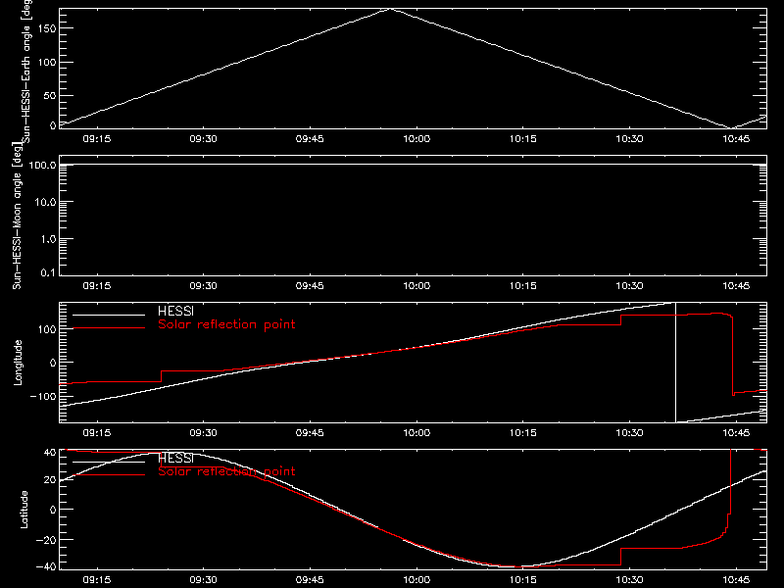Select the 09:45 time label under Moon angle plot
784x588 pixels.
tap(310, 286)
